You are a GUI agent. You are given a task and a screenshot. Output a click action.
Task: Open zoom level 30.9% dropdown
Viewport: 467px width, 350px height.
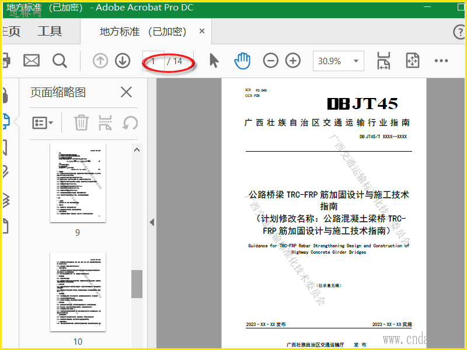[339, 61]
